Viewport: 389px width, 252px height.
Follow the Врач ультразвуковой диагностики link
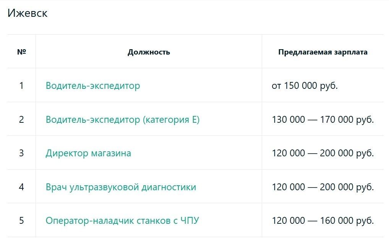[x=121, y=187]
